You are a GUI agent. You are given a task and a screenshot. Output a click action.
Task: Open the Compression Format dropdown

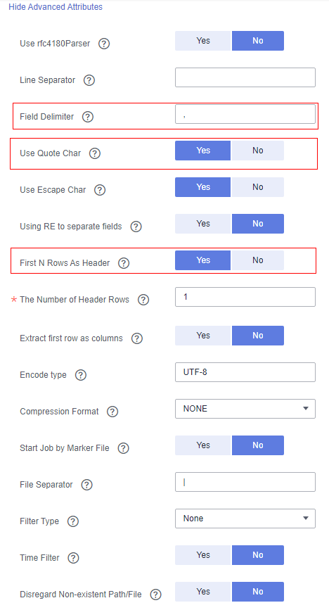(x=245, y=409)
